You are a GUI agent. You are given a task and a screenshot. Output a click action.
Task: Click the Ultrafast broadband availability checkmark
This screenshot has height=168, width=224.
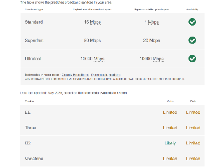coord(192,59)
